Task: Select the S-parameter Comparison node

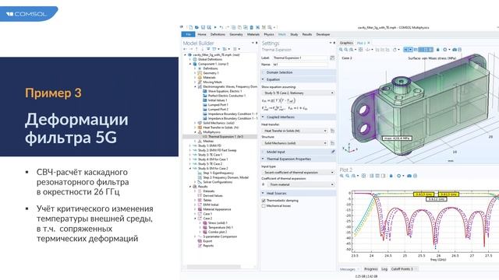Action: pos(220,236)
